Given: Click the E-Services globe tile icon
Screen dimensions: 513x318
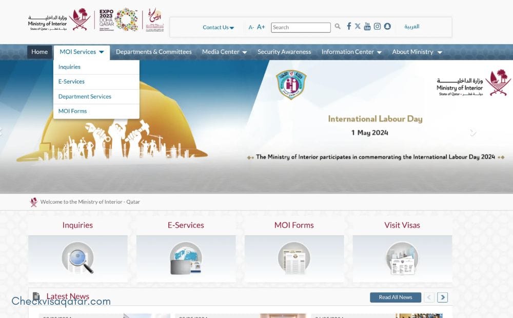Looking at the screenshot, I should 186,258.
